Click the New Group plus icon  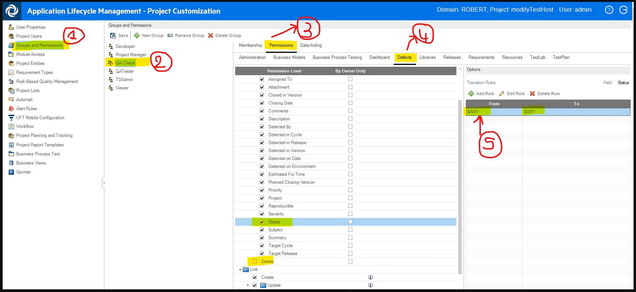coord(137,35)
